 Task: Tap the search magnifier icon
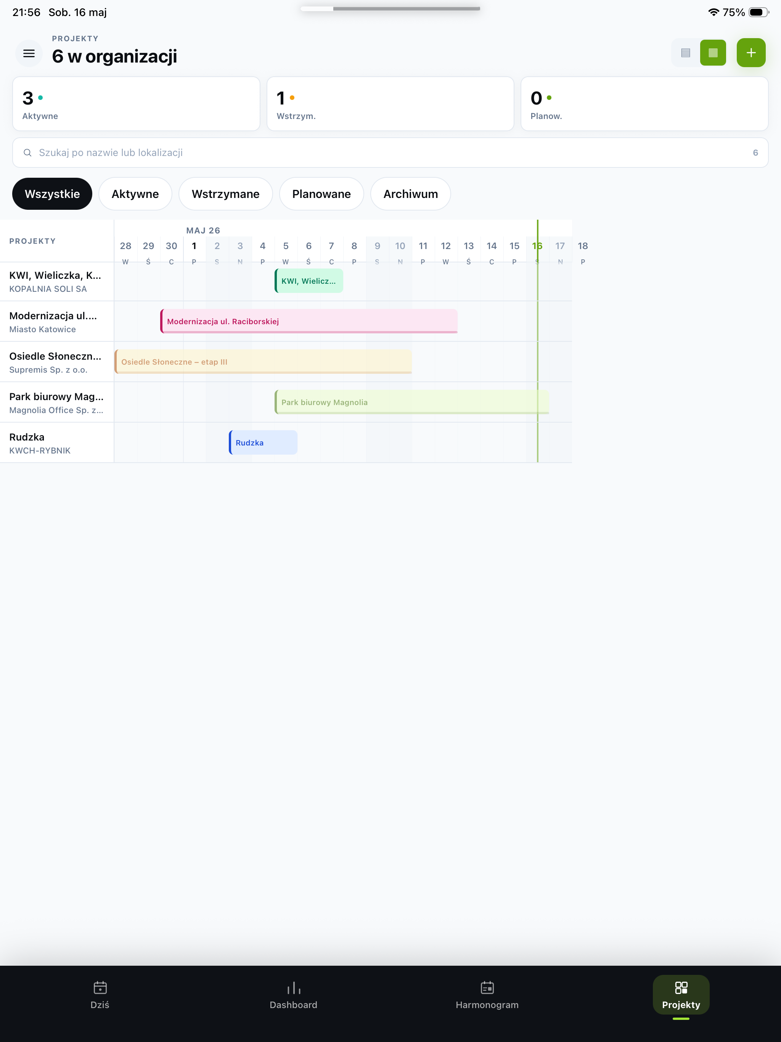(x=27, y=153)
